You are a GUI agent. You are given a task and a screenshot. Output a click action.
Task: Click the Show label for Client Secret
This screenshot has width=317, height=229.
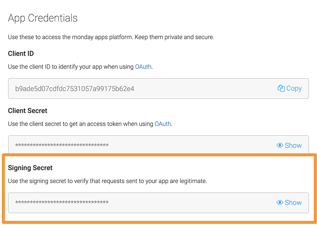(x=293, y=145)
